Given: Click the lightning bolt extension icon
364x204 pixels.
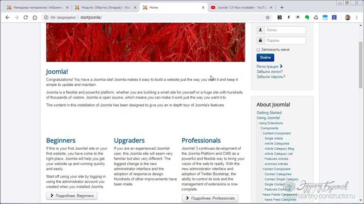Looking at the screenshot, I should click(289, 17).
